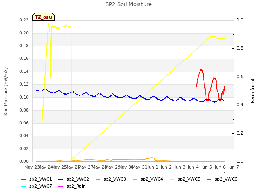This screenshot has width=258, height=194.
Task: Click the 0.6 right axis tick label
Action: (x=240, y=76)
